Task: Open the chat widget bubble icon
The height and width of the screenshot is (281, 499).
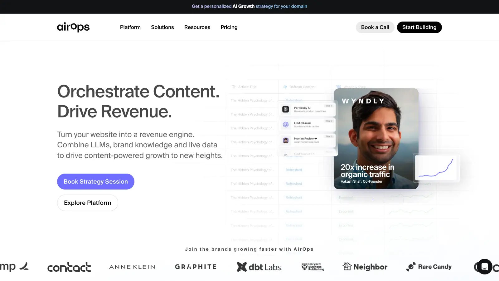Action: pos(484,267)
